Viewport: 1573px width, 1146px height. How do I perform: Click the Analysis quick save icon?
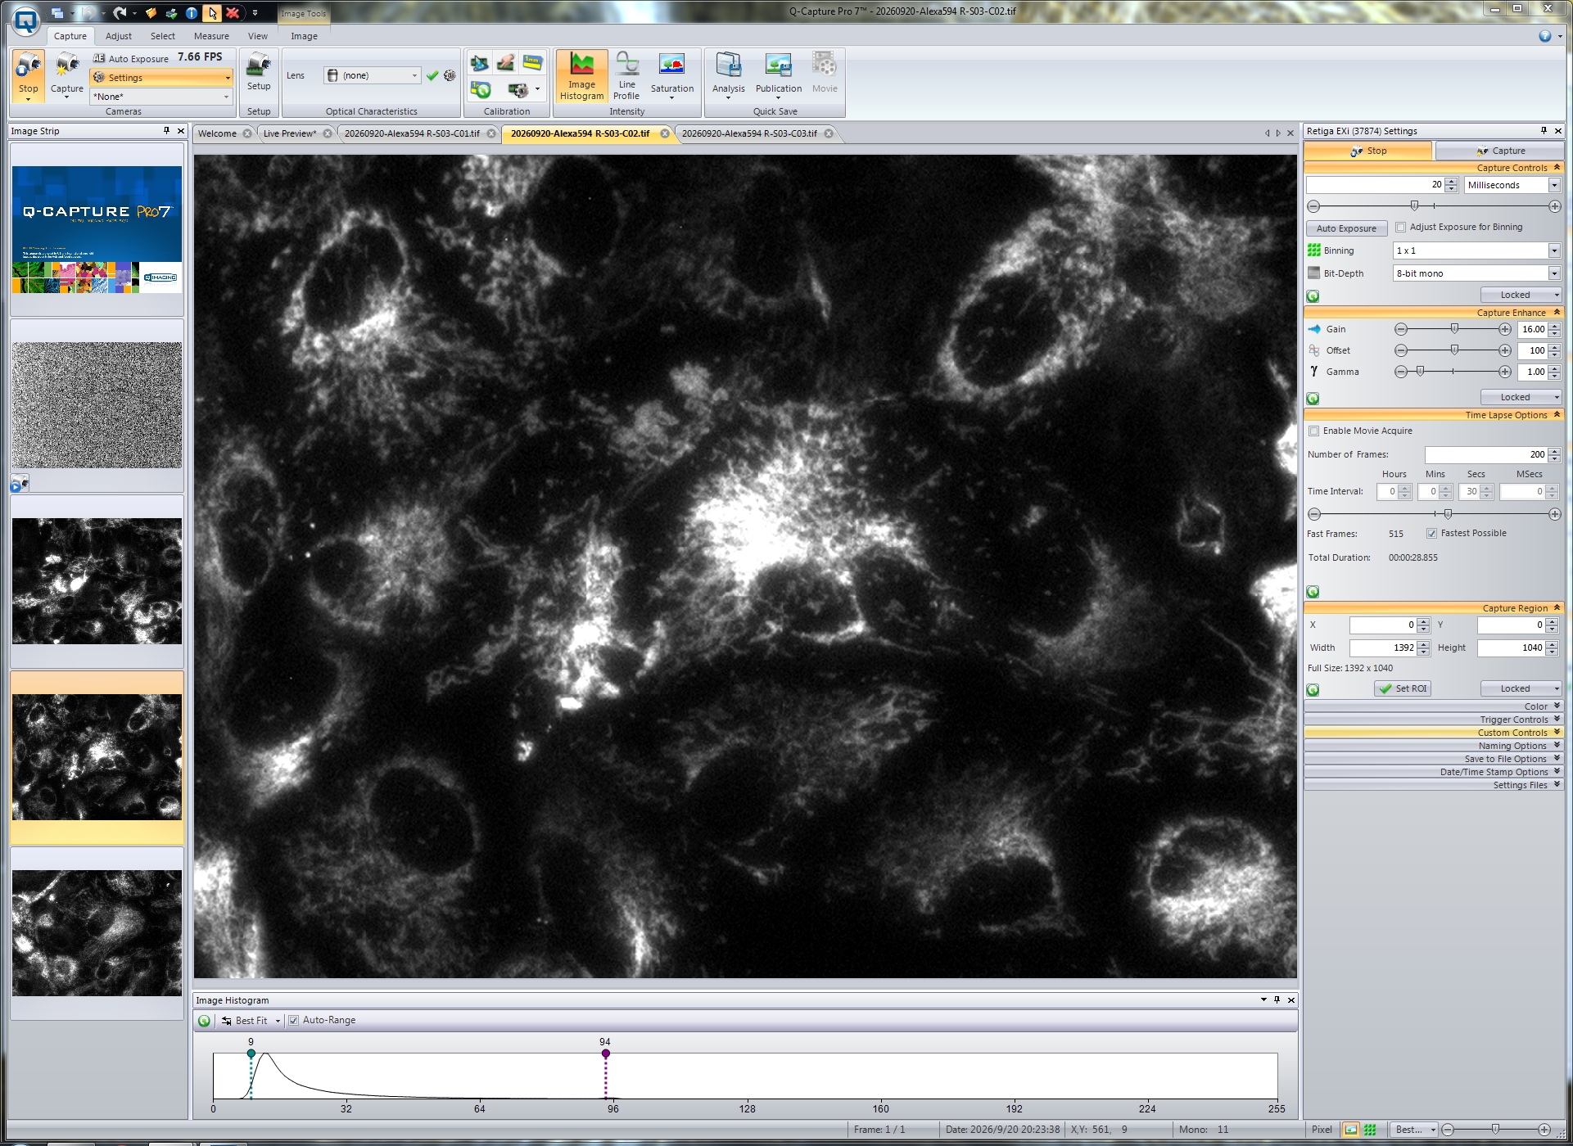(728, 76)
